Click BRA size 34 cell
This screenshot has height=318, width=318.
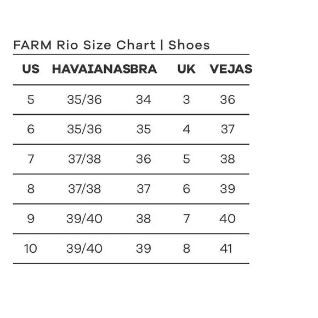[144, 100]
